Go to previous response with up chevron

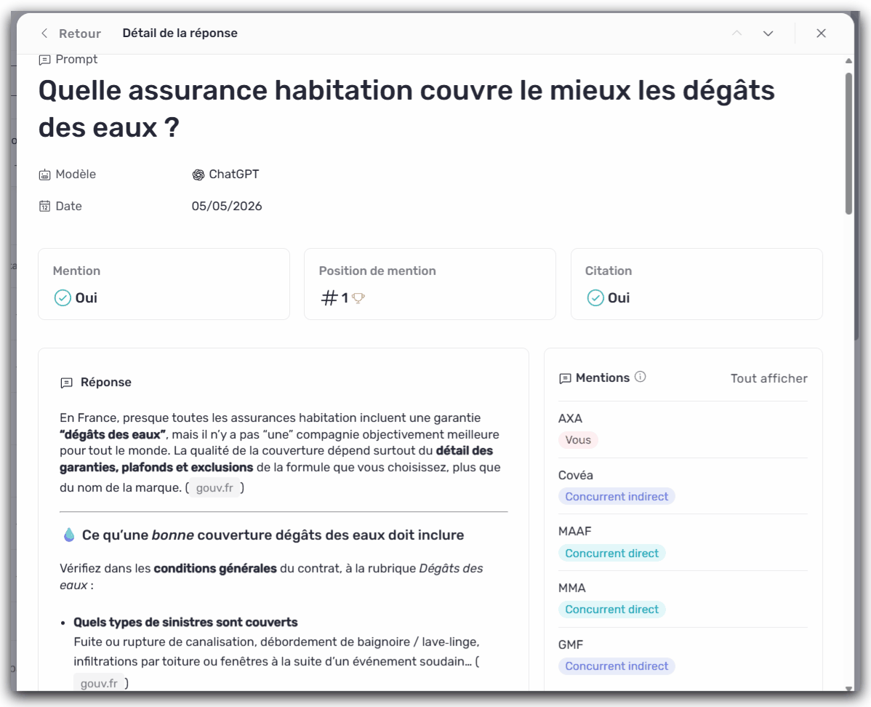tap(736, 33)
